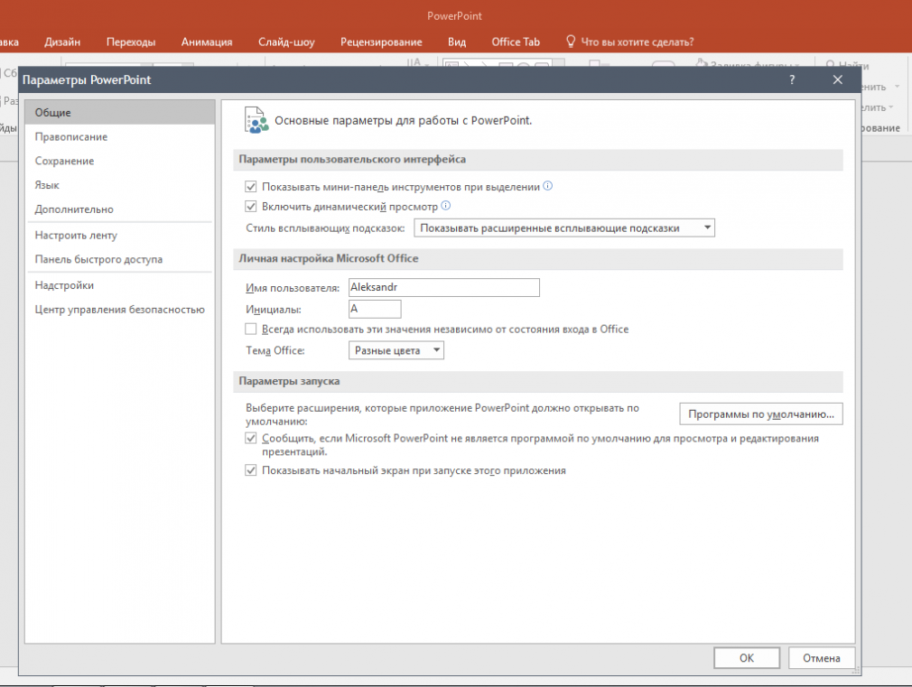The height and width of the screenshot is (687, 912).
Task: Open 'Сохранение' settings category
Action: click(120, 161)
